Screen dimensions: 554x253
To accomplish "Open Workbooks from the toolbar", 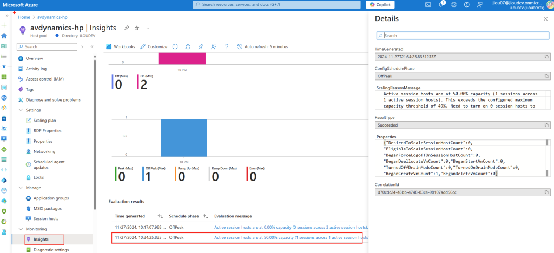I will [x=120, y=46].
